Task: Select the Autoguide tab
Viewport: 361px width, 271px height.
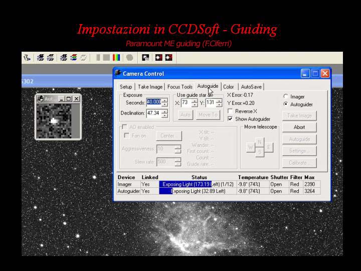Action: 208,86
